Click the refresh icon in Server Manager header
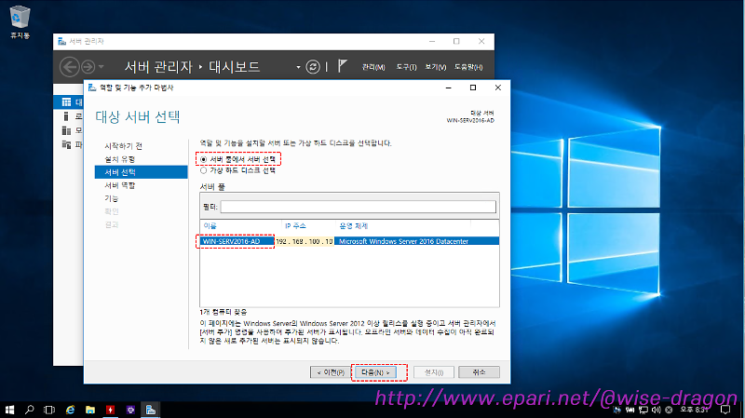The image size is (745, 418). [313, 67]
